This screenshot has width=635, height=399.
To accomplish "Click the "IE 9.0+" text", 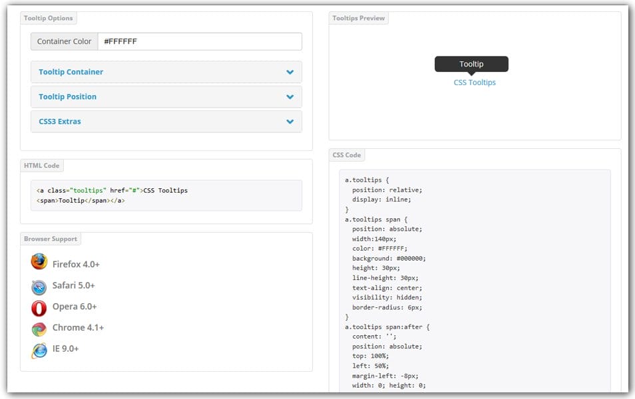I will click(65, 348).
